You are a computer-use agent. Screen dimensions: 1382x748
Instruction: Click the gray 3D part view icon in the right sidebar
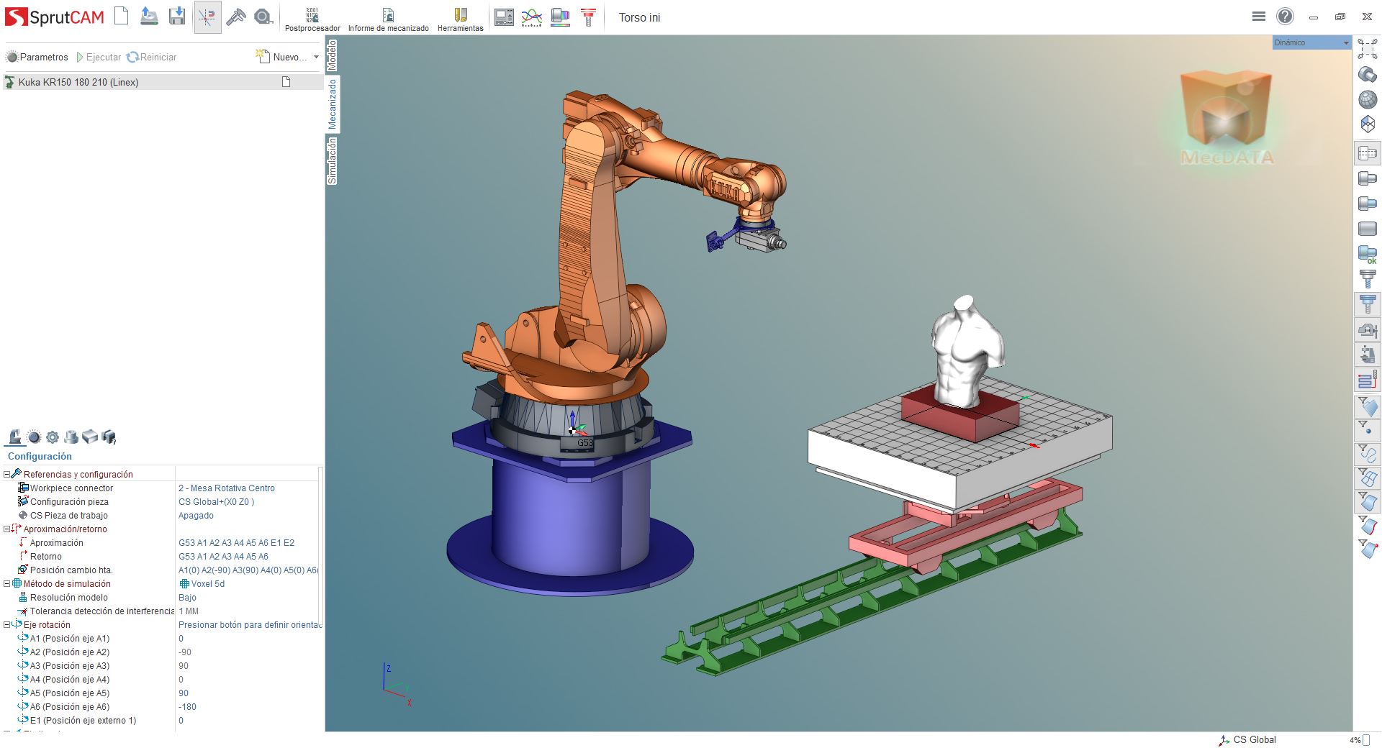click(x=1367, y=75)
